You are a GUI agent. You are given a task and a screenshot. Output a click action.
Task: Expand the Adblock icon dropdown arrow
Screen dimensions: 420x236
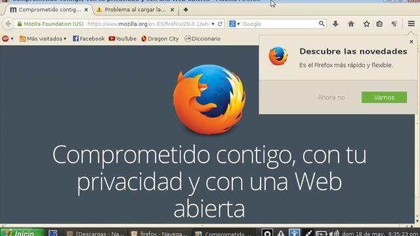12,39
